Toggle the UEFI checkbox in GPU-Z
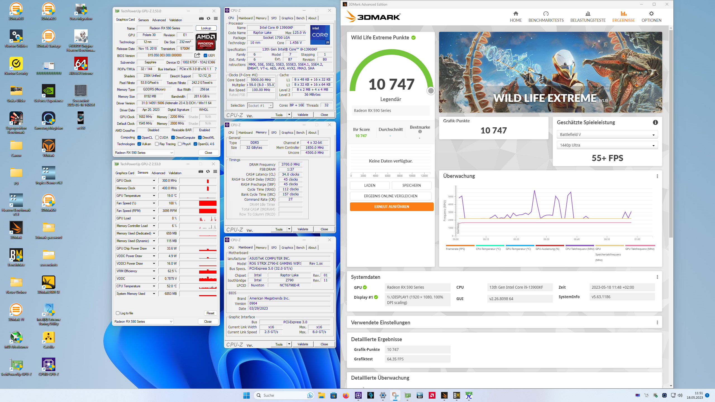This screenshot has height=402, width=715. pyautogui.click(x=205, y=55)
